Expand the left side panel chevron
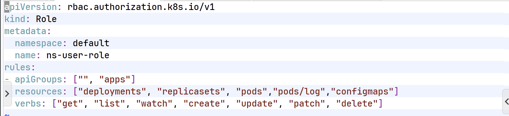The height and width of the screenshot is (116, 509). click(x=7, y=94)
